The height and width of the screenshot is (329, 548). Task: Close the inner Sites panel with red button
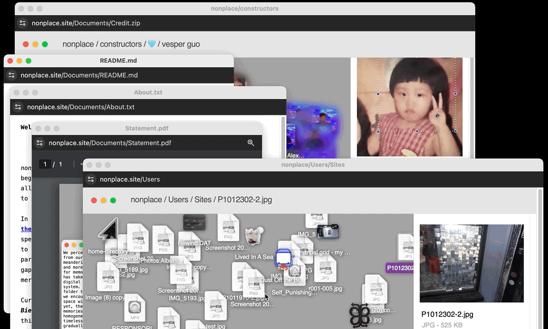tap(93, 200)
